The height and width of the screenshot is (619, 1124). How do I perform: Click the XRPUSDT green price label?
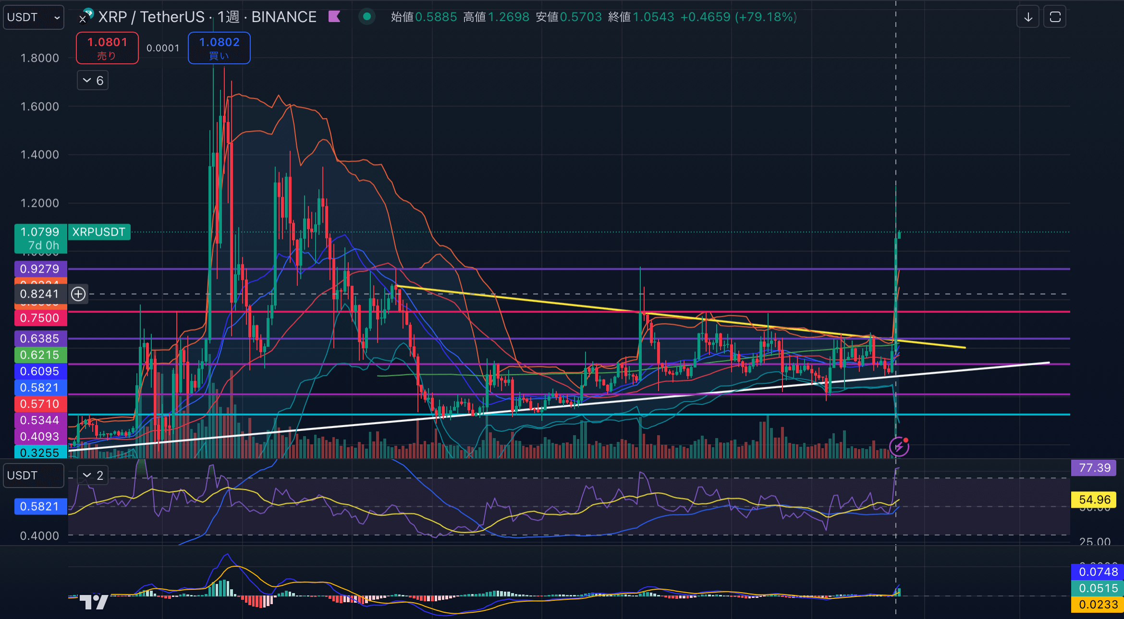[99, 232]
